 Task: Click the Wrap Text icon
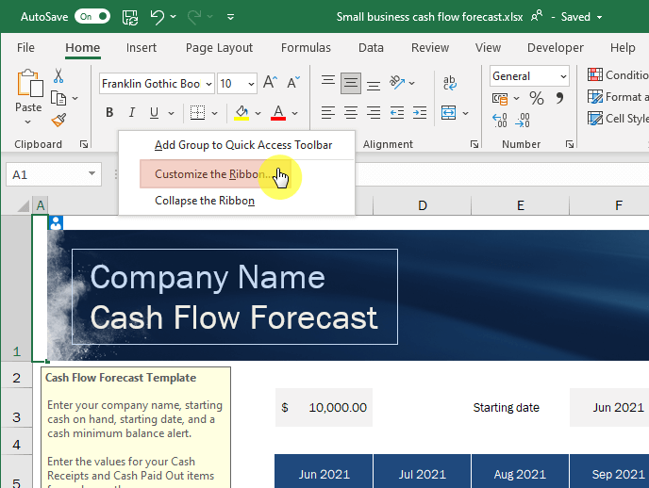tap(450, 83)
